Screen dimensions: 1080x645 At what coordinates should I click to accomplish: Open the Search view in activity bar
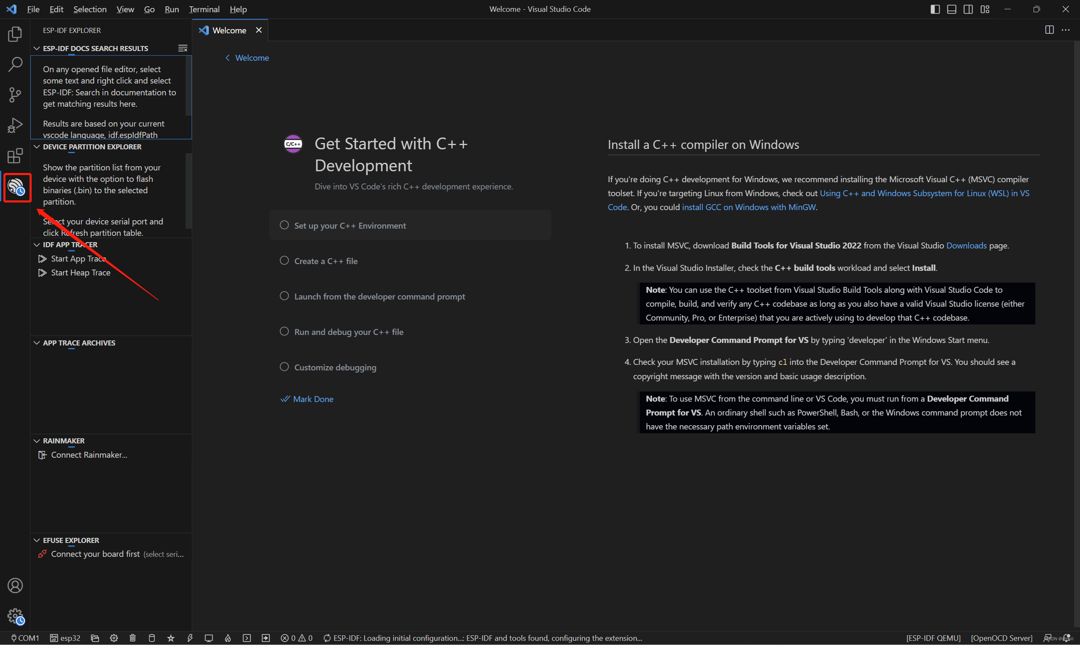15,64
